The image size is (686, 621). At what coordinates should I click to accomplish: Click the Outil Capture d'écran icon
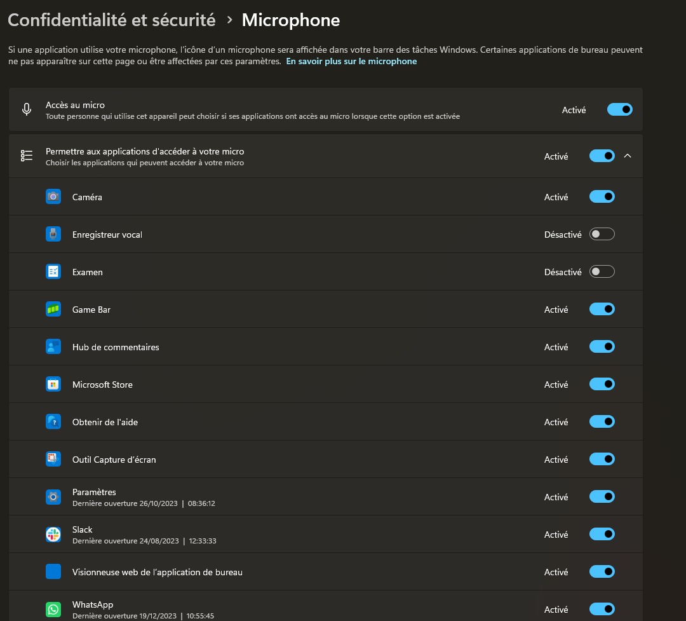click(53, 460)
